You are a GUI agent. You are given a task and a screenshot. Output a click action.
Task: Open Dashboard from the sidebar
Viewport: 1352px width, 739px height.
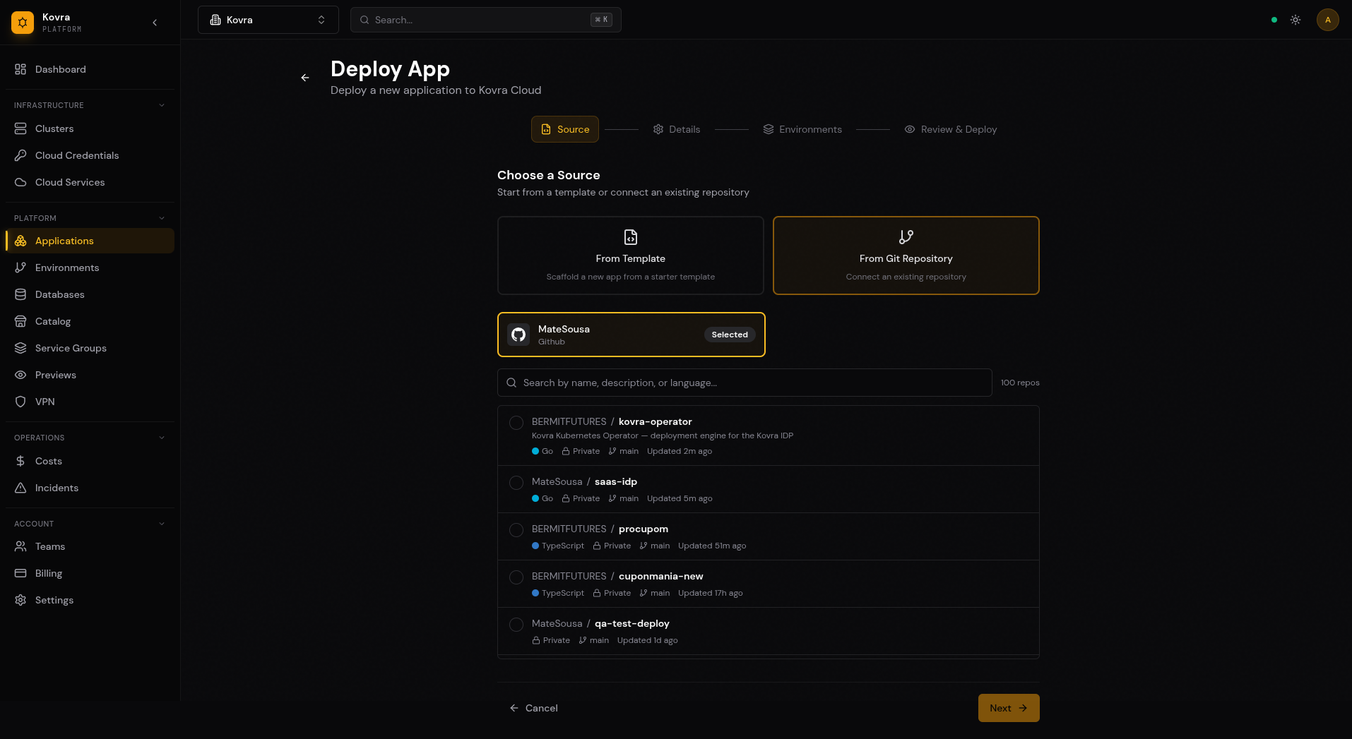pyautogui.click(x=90, y=69)
